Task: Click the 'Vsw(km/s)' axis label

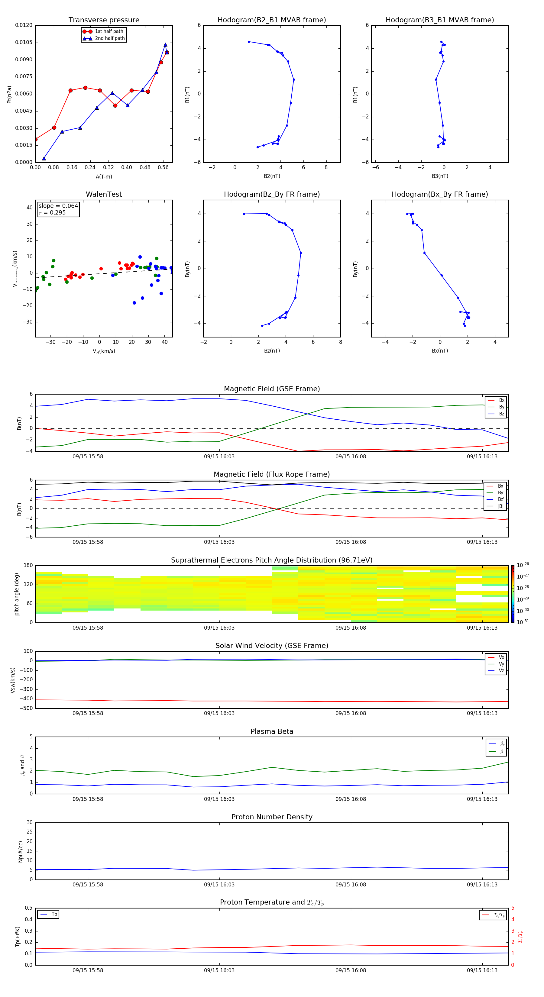Action: coord(12,680)
